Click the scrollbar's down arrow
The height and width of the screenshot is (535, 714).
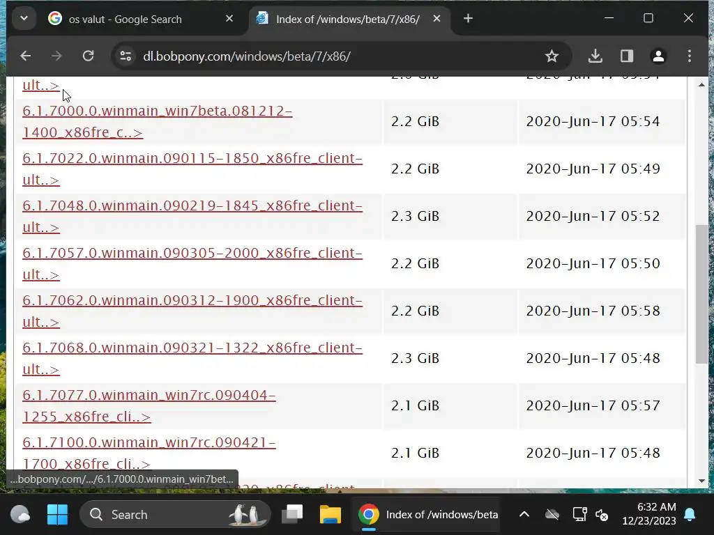point(701,481)
